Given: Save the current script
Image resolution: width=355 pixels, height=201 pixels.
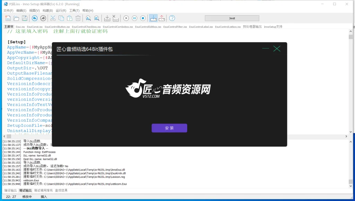Looking at the screenshot, I should click(24, 18).
